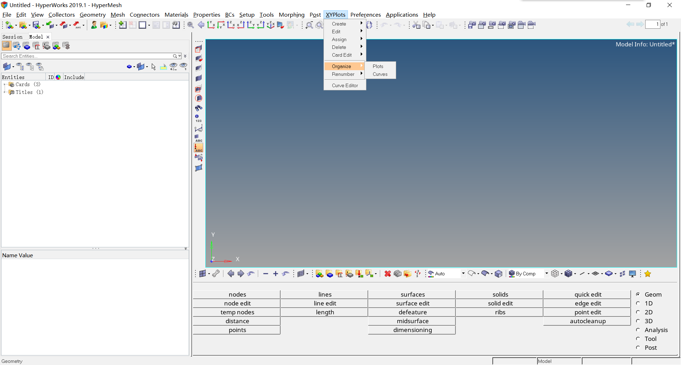This screenshot has height=365, width=681.
Task: Click the orange-highlighted ABC tag icon
Action: coord(199,148)
